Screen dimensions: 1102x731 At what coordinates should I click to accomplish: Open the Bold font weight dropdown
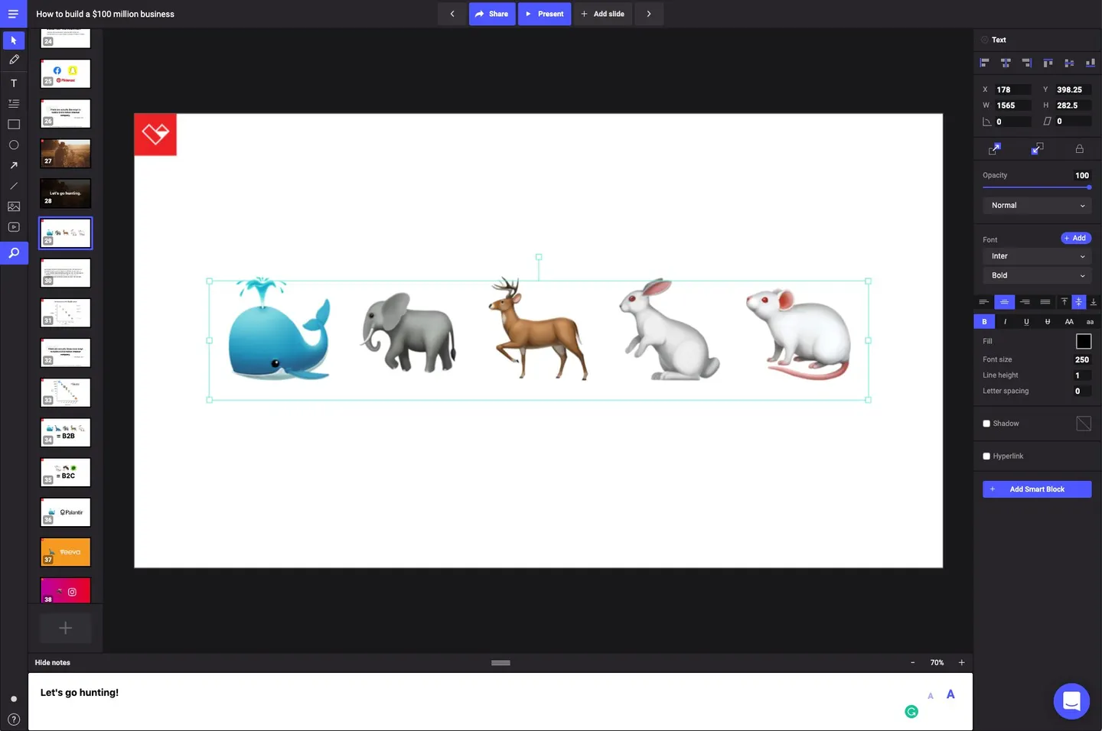click(x=1037, y=275)
